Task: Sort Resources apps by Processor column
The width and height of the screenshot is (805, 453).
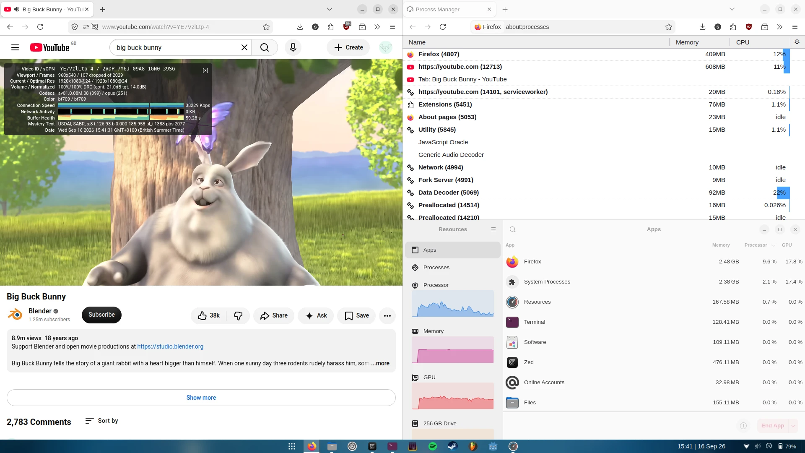Action: click(x=759, y=245)
